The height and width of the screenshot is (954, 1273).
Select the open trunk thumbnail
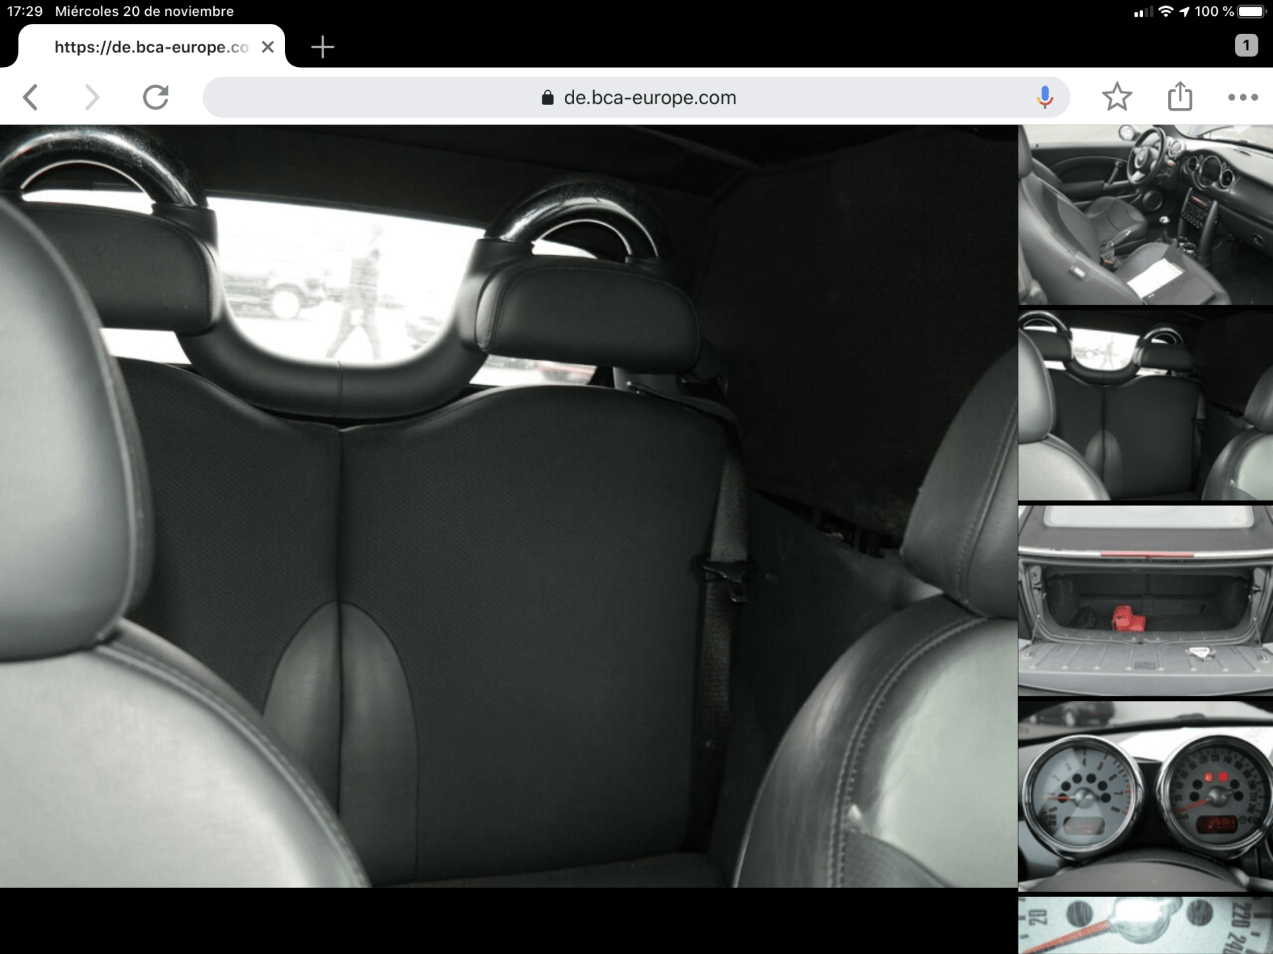1145,600
